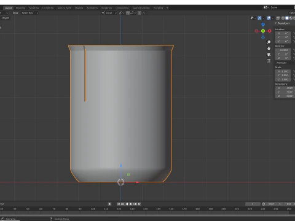
Task: Open the overlays options dropdown arrow
Action: click(x=273, y=18)
